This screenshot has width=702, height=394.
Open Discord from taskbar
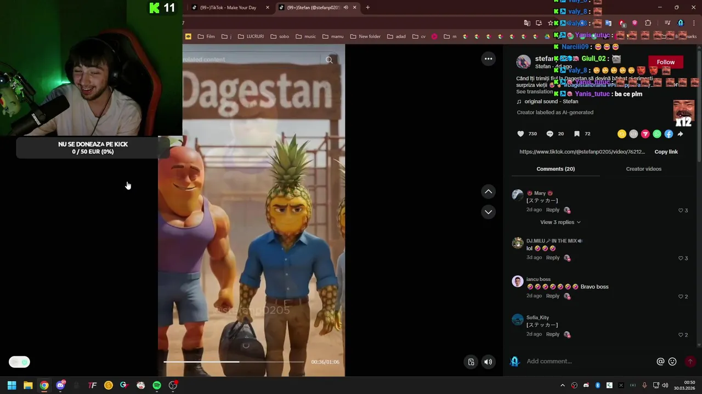(60, 385)
